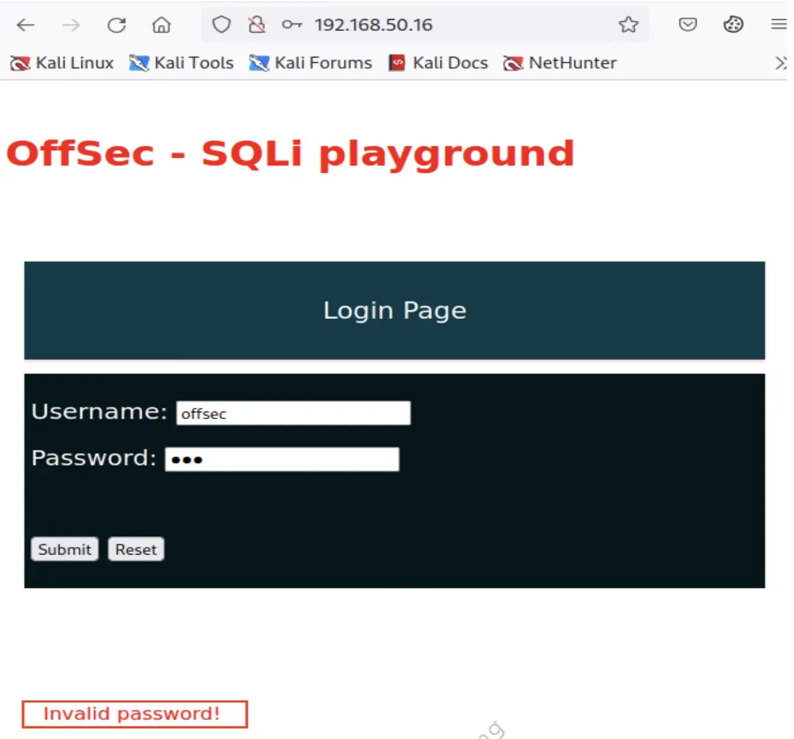Open the browser home page icon
Image resolution: width=794 pixels, height=739 pixels.
(x=161, y=25)
